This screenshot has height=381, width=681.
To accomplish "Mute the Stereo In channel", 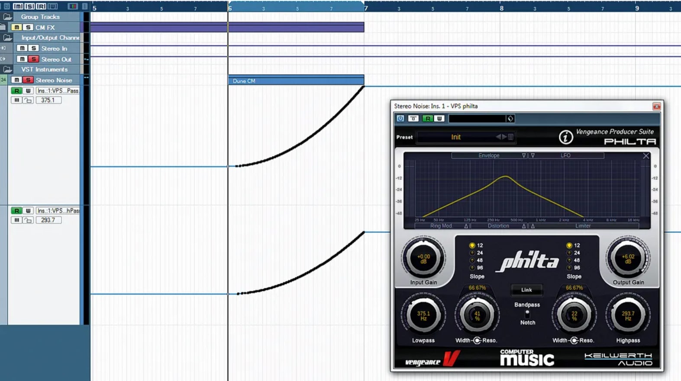I will [22, 48].
